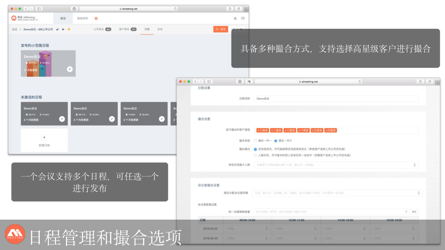Adjust the 插空分配会议室间隔 stepper arrows

click(x=418, y=193)
